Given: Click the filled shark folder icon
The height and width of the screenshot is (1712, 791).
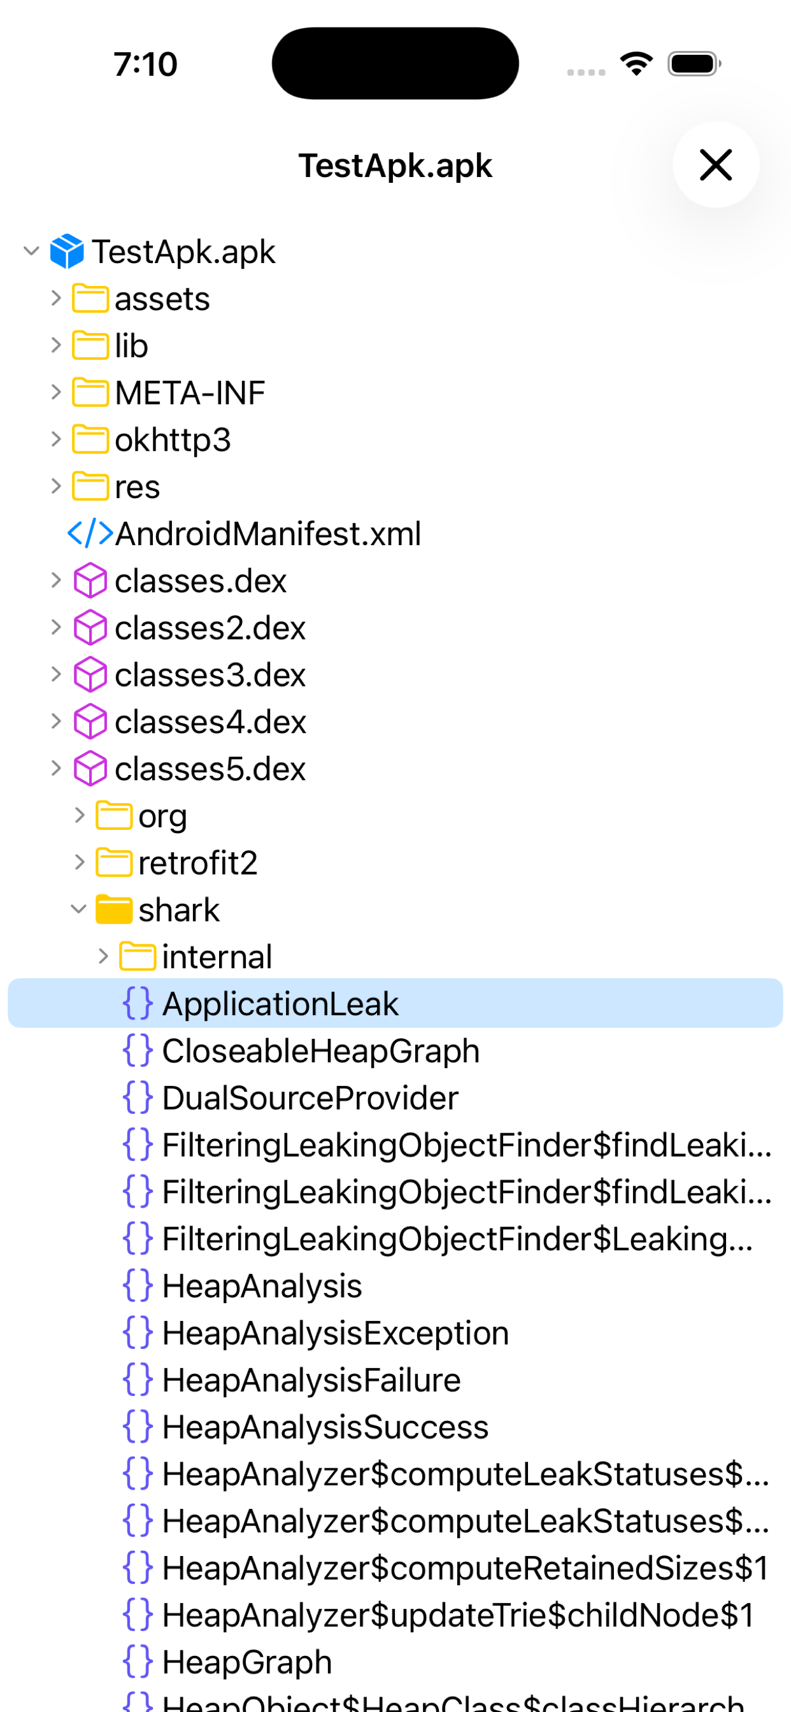Looking at the screenshot, I should click(113, 909).
